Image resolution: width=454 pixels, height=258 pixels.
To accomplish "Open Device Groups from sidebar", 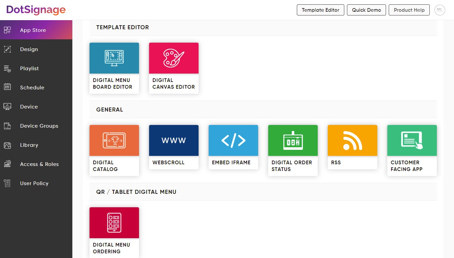I will point(39,126).
